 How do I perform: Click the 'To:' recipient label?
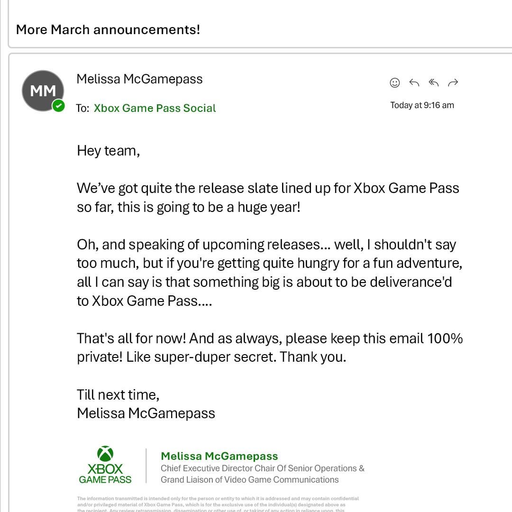point(82,108)
